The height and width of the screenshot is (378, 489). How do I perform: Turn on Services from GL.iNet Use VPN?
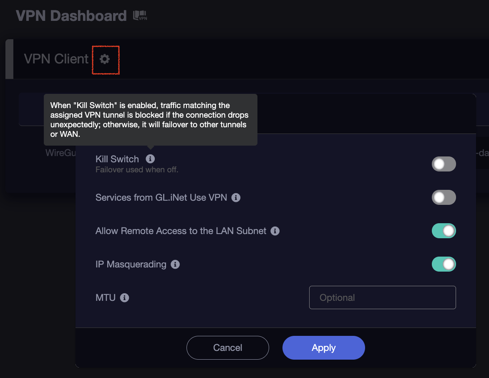click(444, 197)
